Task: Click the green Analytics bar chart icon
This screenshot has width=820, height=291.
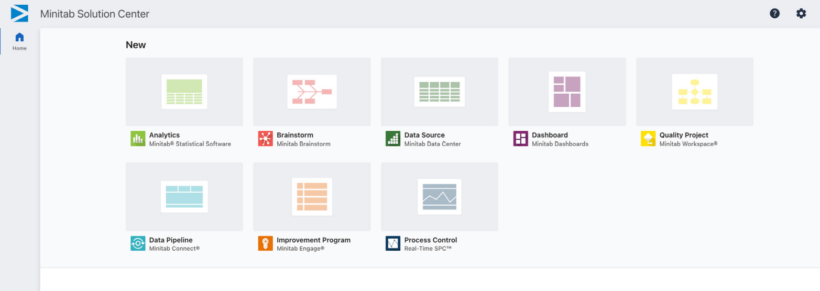Action: (x=138, y=139)
